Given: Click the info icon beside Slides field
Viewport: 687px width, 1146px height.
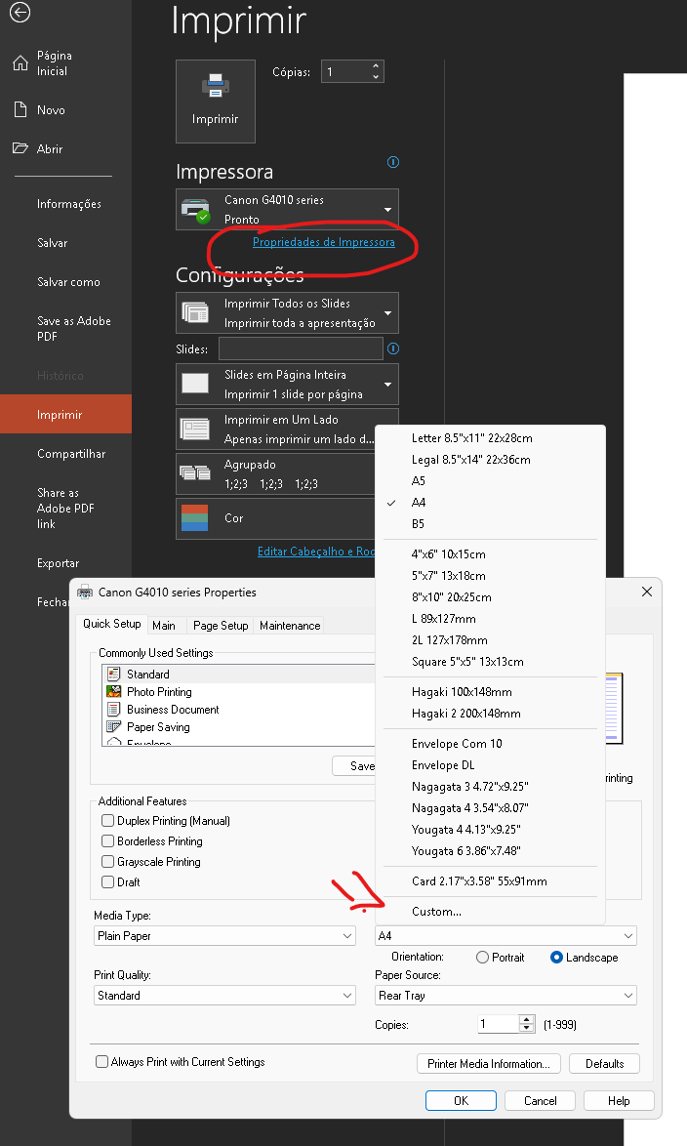Looking at the screenshot, I should [x=393, y=348].
